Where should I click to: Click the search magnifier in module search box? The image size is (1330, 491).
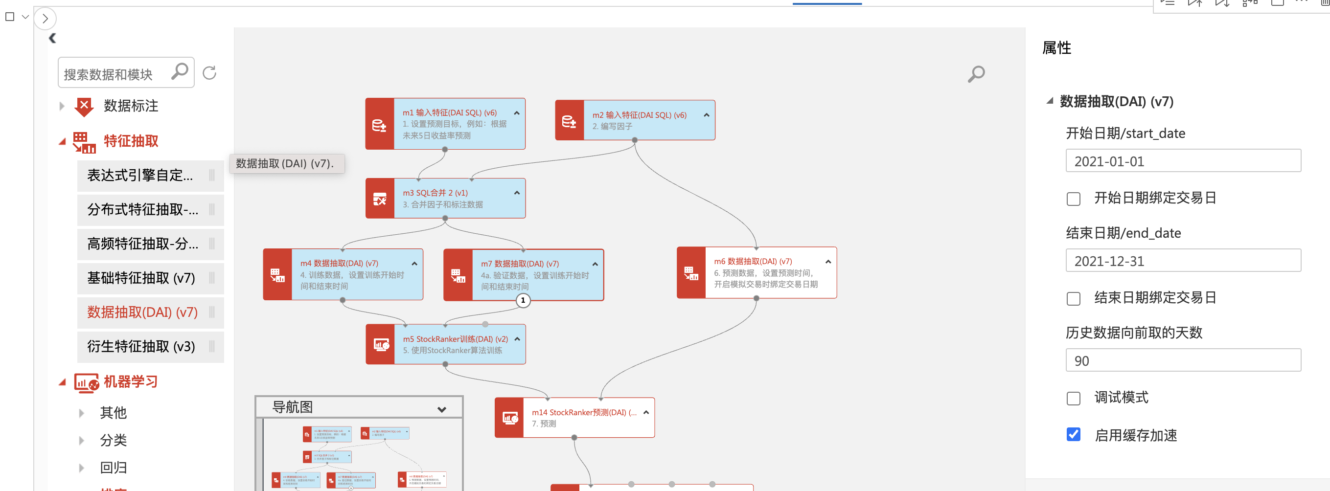(179, 72)
